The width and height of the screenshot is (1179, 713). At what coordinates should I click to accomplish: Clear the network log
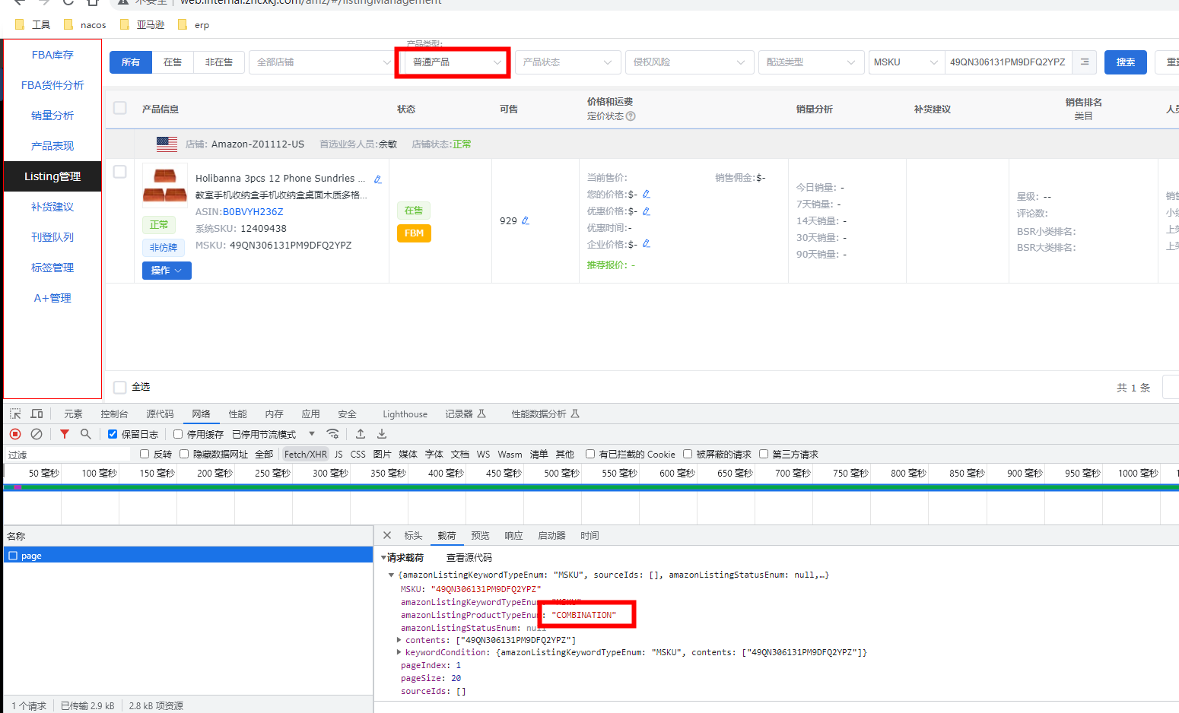(x=37, y=434)
